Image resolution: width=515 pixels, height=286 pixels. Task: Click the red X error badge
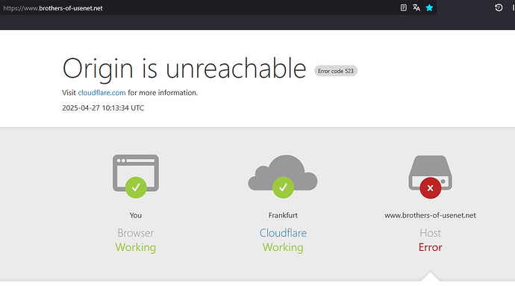click(430, 188)
